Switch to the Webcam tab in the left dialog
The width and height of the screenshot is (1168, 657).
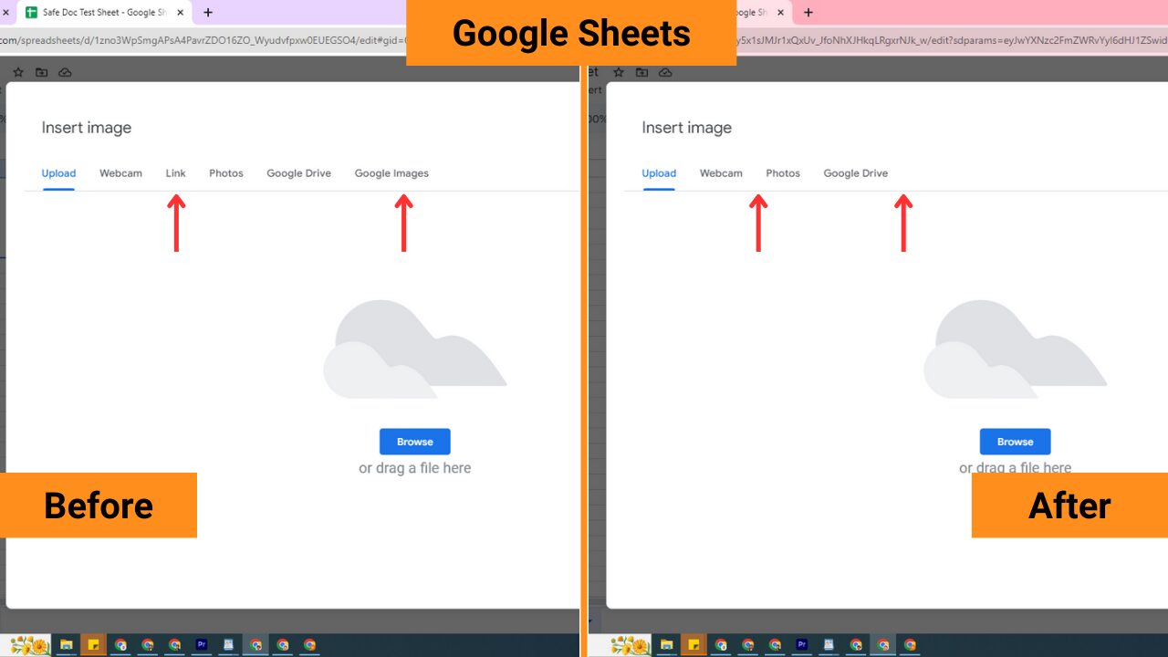point(120,172)
